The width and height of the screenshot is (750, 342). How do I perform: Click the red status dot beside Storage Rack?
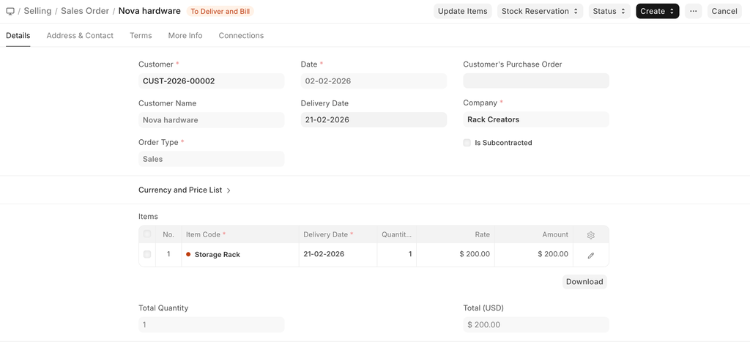[188, 255]
